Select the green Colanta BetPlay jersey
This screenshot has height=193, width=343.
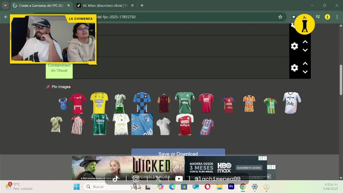point(100,124)
